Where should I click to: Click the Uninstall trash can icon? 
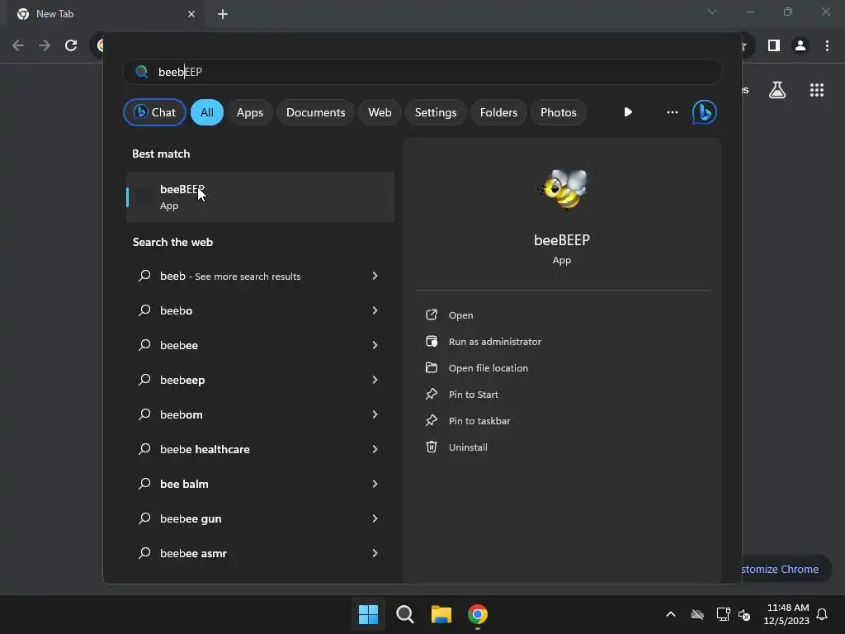tap(432, 447)
